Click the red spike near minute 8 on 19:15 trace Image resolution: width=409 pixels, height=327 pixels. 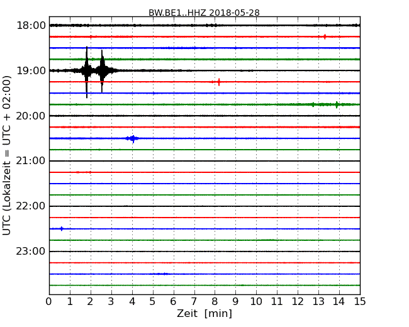(219, 82)
